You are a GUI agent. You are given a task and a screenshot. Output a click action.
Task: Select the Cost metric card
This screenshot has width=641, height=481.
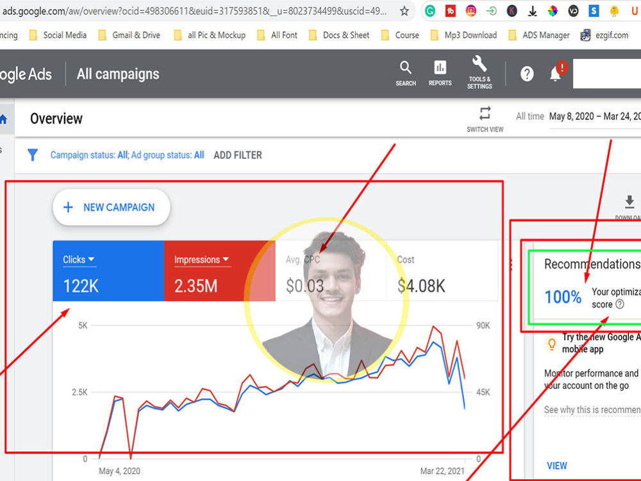[x=442, y=271]
